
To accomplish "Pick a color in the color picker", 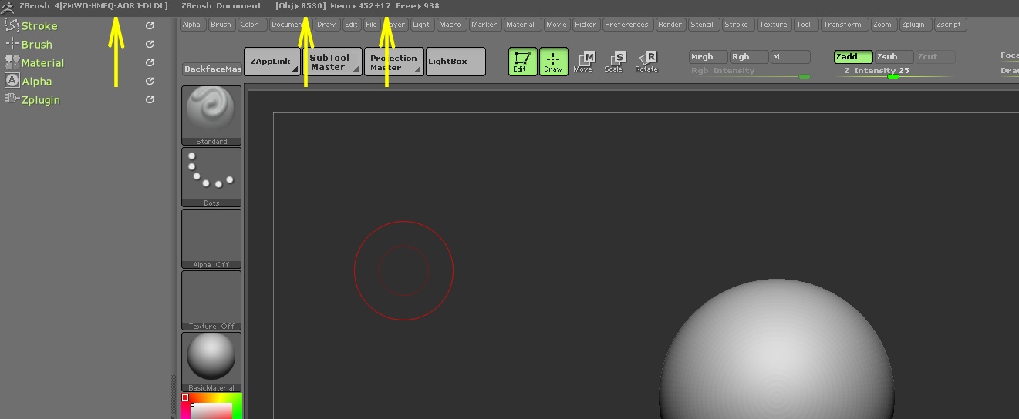I will click(211, 406).
